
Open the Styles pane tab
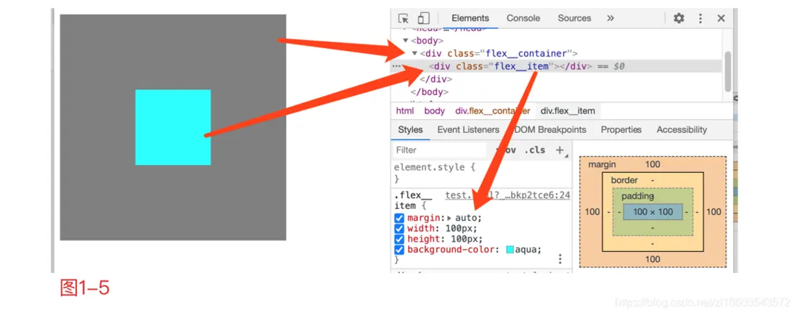pyautogui.click(x=410, y=130)
